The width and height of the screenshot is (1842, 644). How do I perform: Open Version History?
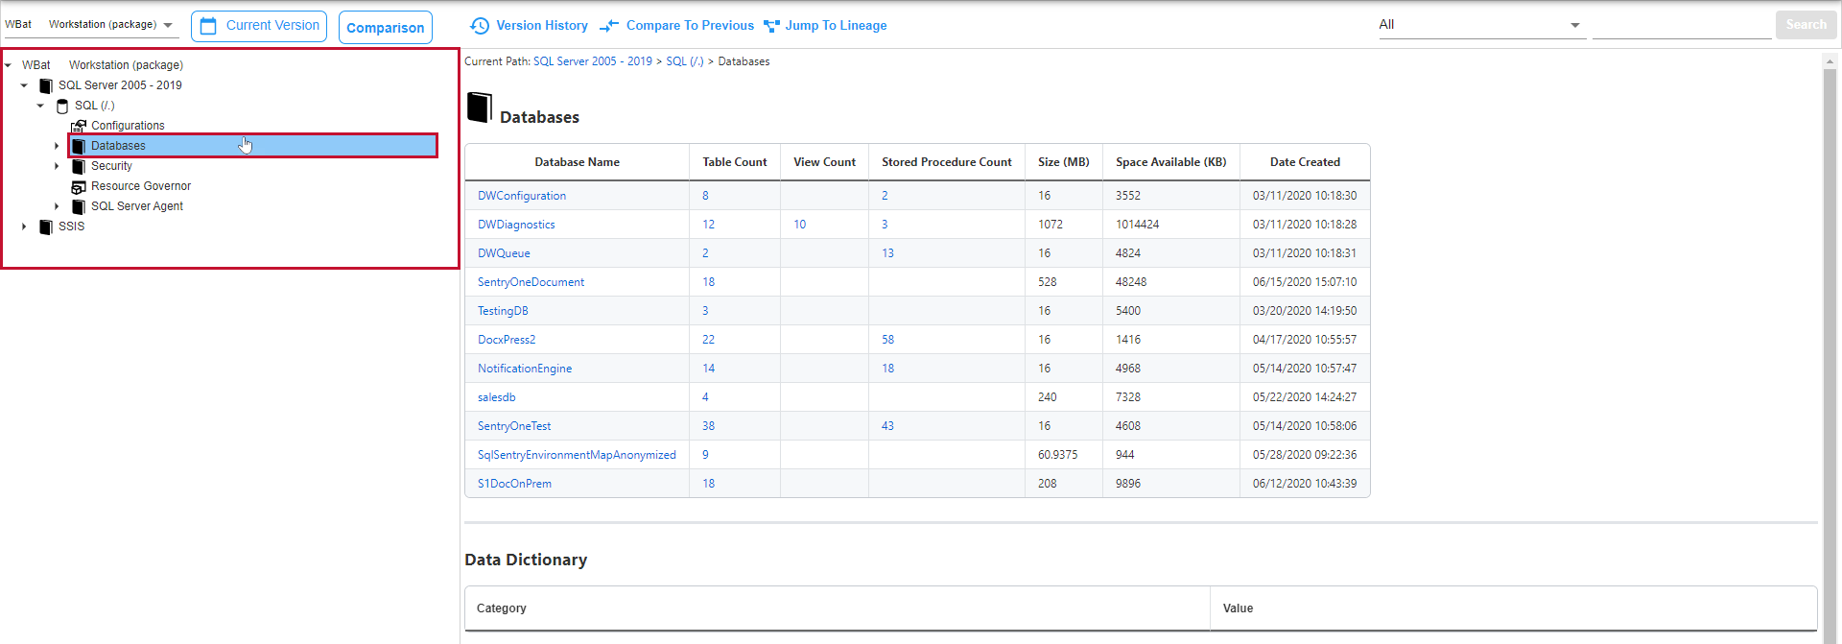click(x=529, y=26)
